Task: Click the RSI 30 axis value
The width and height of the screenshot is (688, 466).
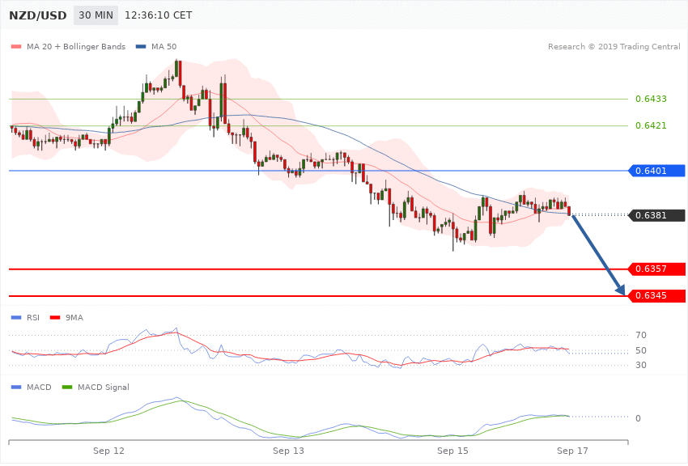Action: pos(641,365)
